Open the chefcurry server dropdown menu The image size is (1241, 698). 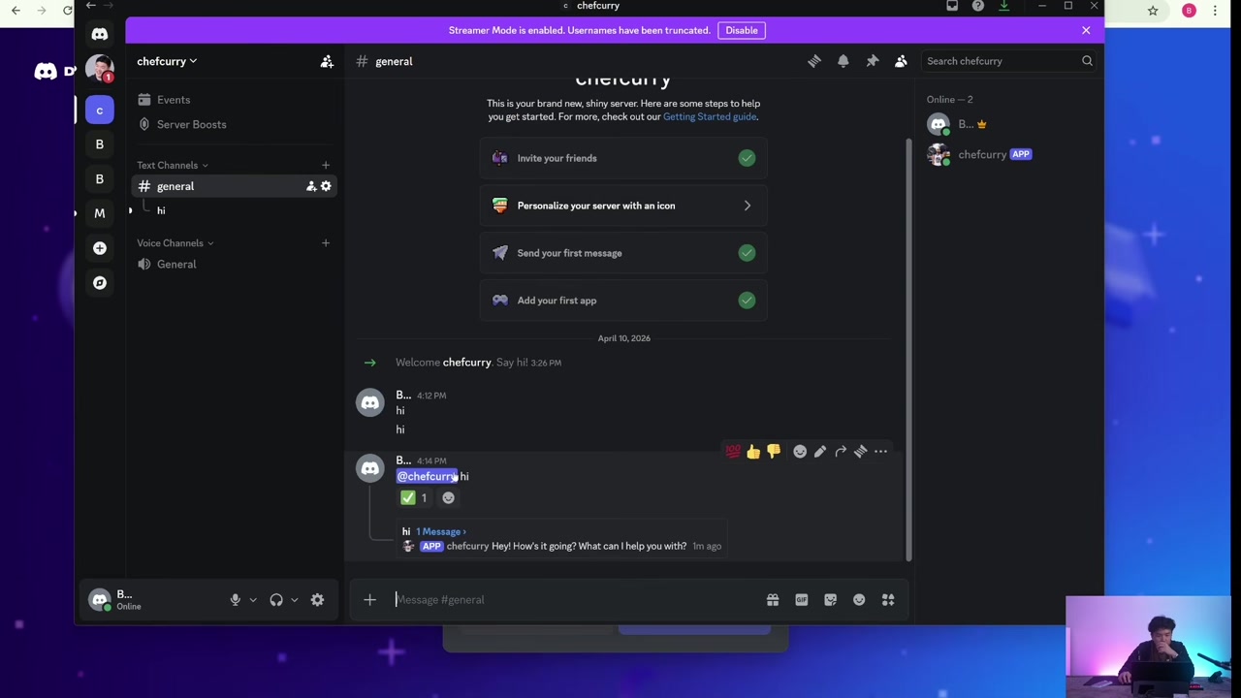coord(167,61)
